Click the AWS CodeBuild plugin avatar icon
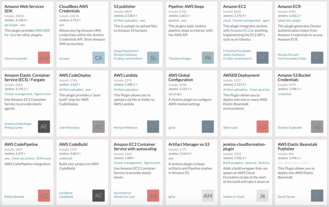The image size is (329, 207). pyautogui.click(x=98, y=195)
